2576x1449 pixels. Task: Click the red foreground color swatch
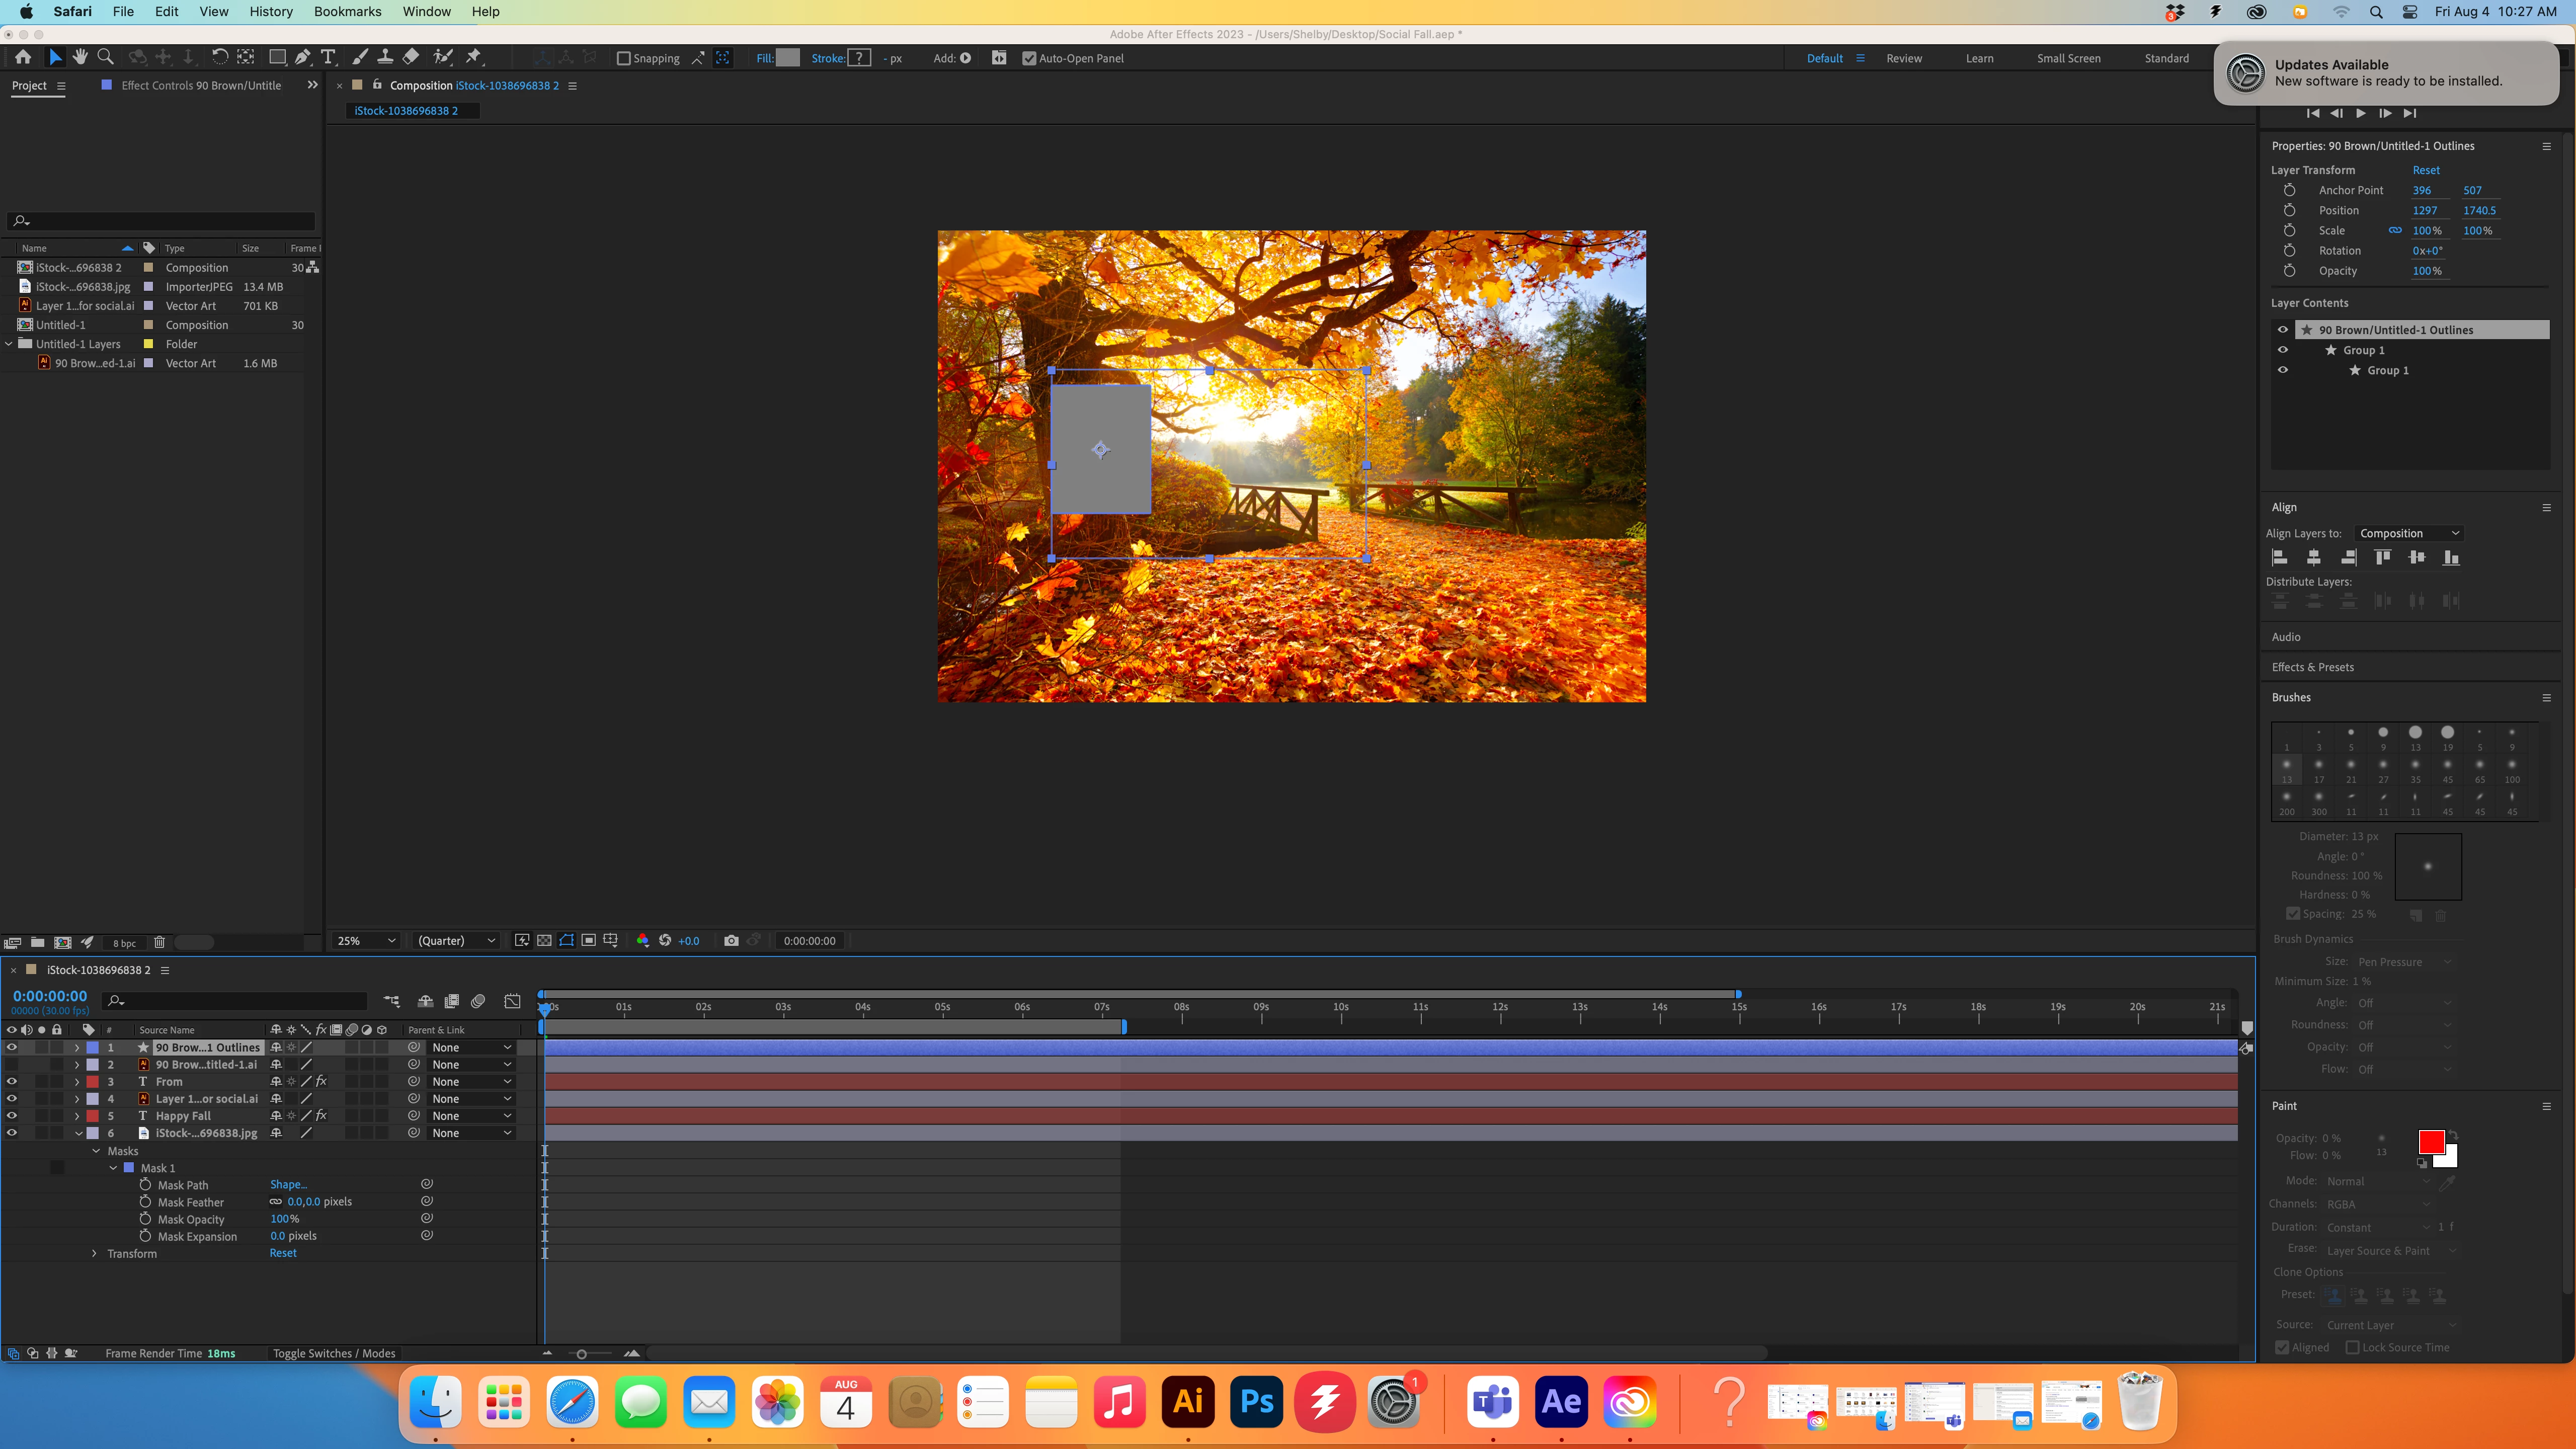[2431, 1142]
